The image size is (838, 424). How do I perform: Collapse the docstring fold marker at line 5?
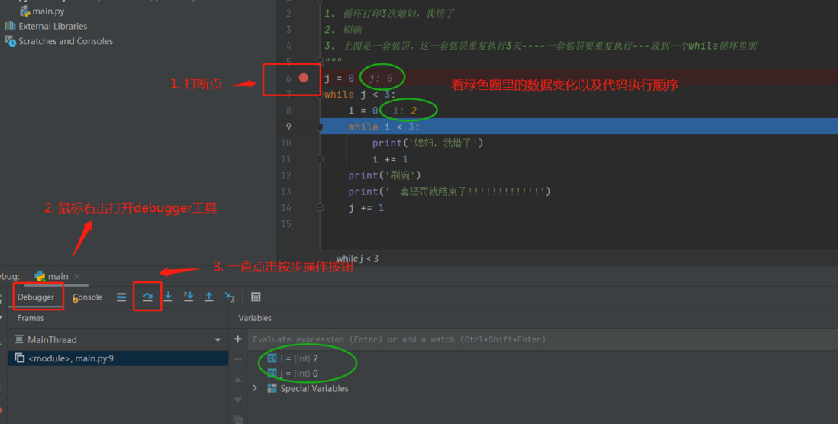(x=320, y=62)
